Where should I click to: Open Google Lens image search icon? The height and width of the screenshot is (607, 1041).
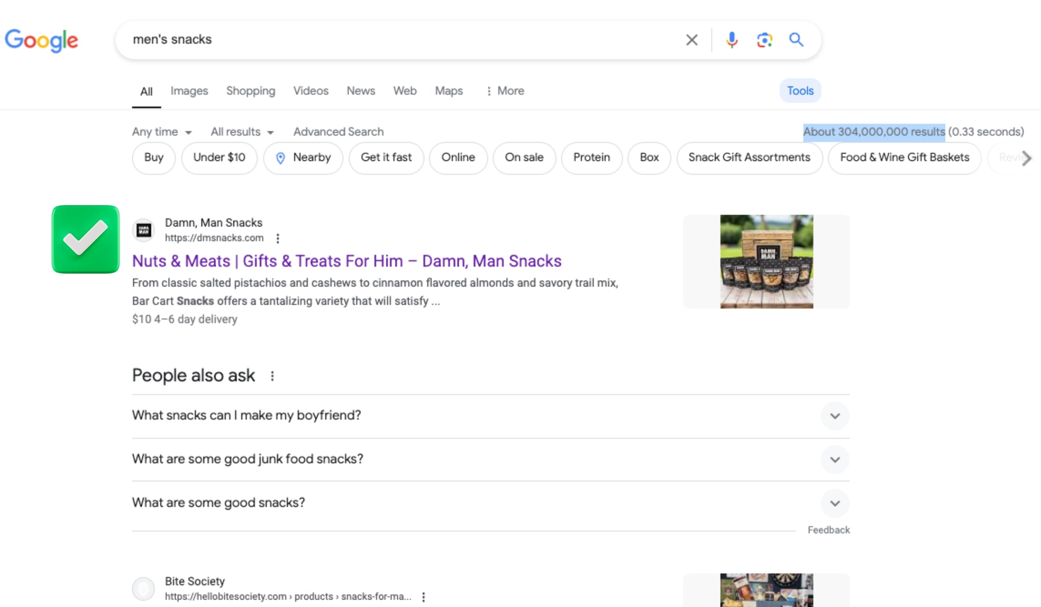point(764,40)
